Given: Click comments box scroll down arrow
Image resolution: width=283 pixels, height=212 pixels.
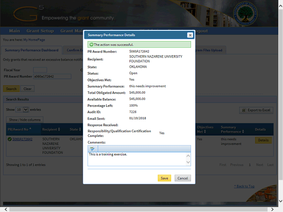Looking at the screenshot, I should tap(188, 162).
